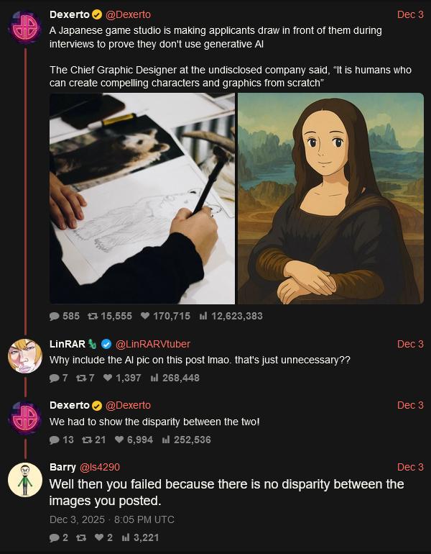Click the retweet icon showing 15,555
The image size is (431, 554).
pyautogui.click(x=92, y=316)
